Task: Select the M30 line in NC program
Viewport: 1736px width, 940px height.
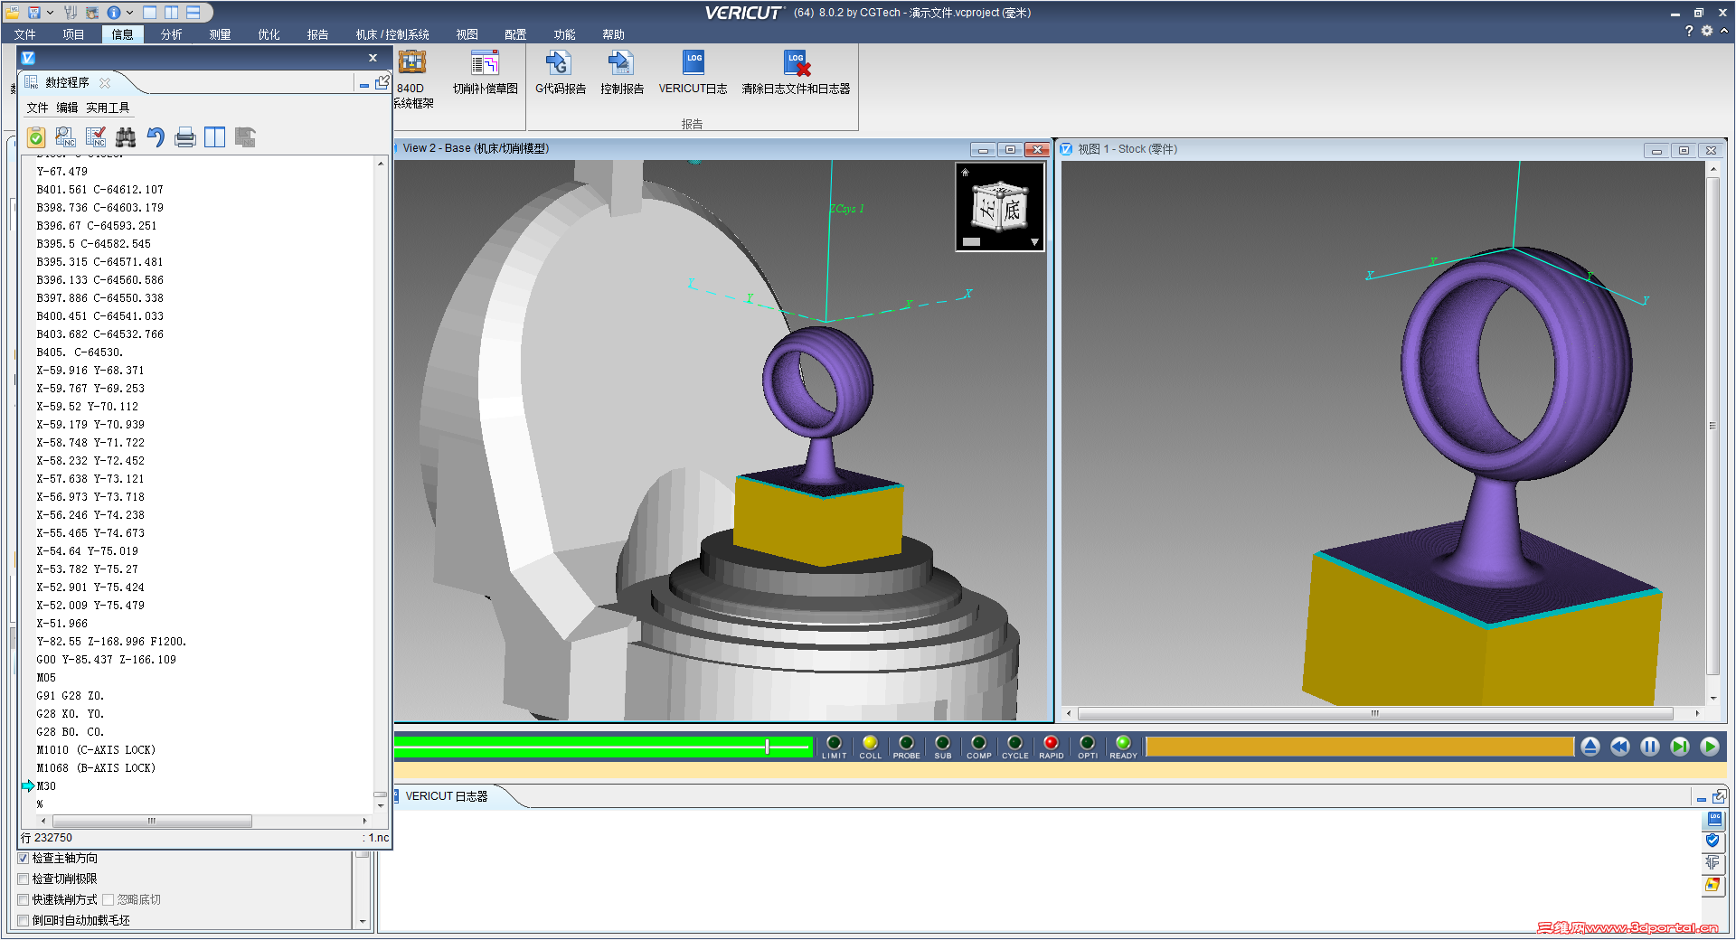Action: pyautogui.click(x=46, y=786)
